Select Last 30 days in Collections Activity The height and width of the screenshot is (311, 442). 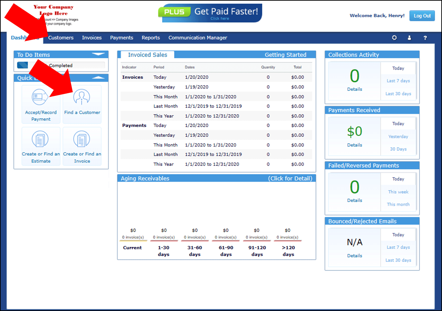[x=398, y=94]
